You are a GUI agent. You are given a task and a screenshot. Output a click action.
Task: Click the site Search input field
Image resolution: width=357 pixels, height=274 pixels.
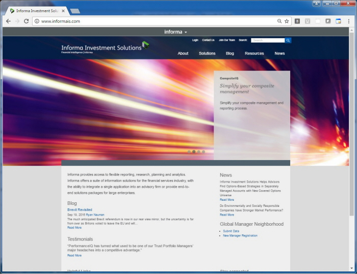[x=268, y=40]
